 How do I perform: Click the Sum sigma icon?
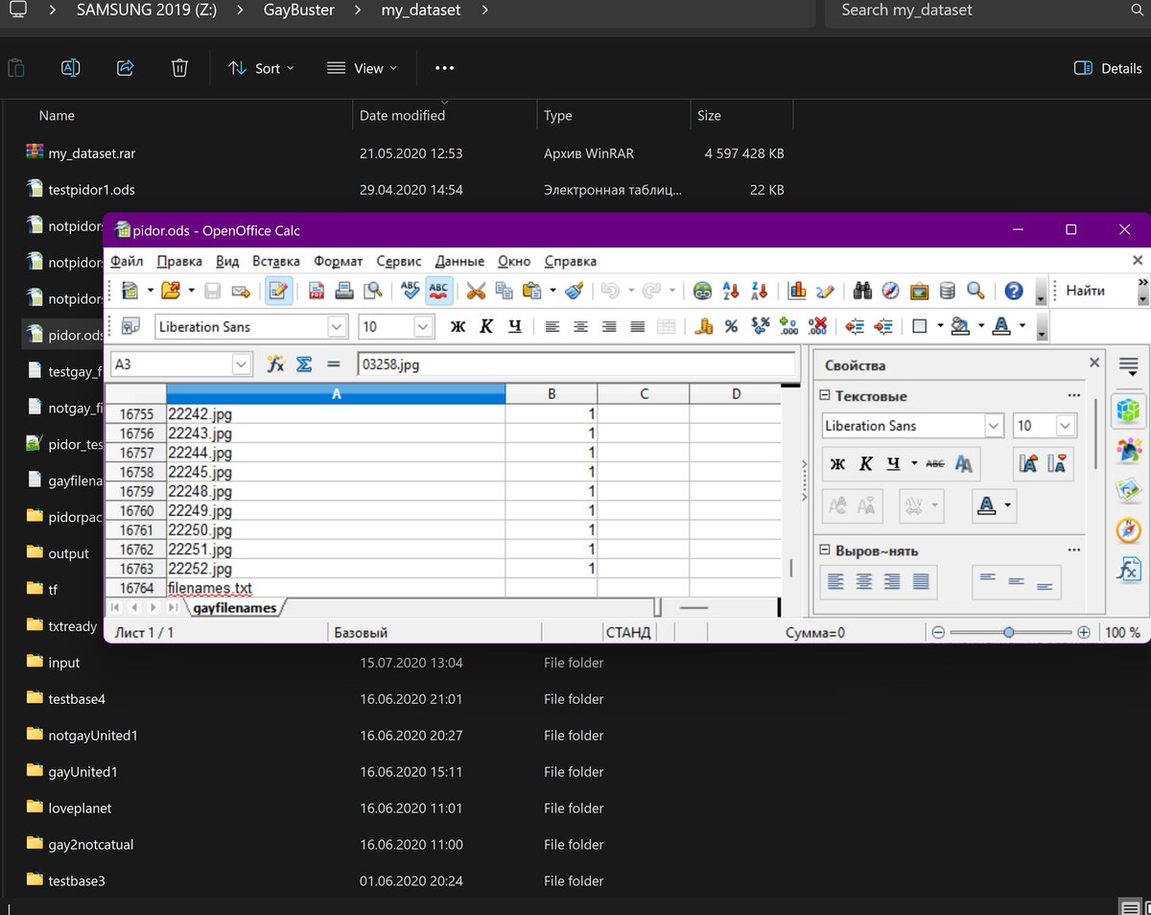pos(304,364)
